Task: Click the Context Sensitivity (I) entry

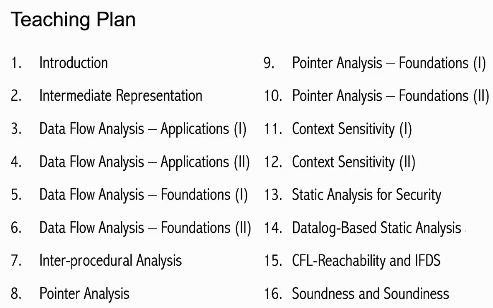Action: point(352,129)
